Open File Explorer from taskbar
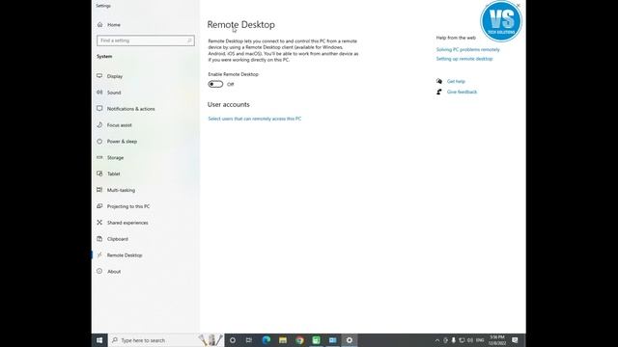This screenshot has width=618, height=347. (283, 340)
